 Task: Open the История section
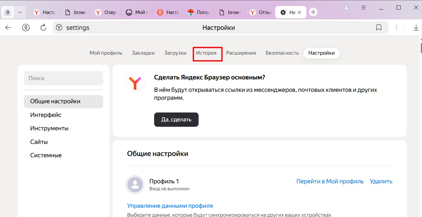206,53
